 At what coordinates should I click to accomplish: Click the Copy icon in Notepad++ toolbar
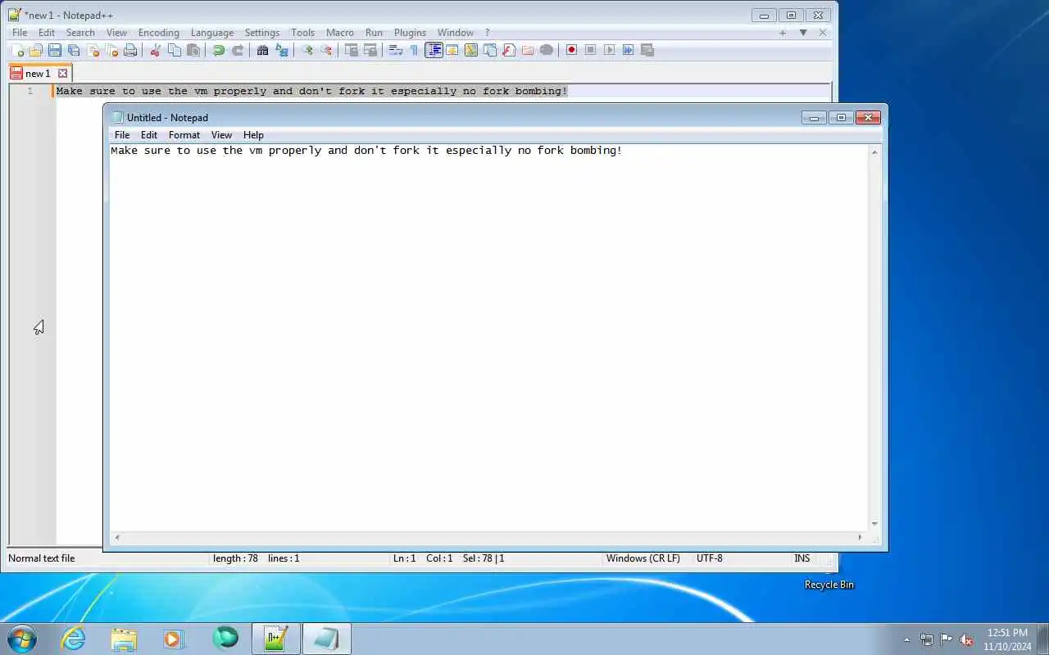[x=175, y=50]
